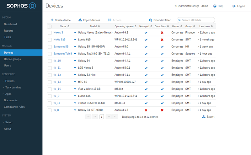Click the Logout exit icon

coord(234,6)
